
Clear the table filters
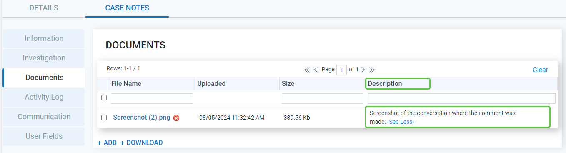pos(540,70)
